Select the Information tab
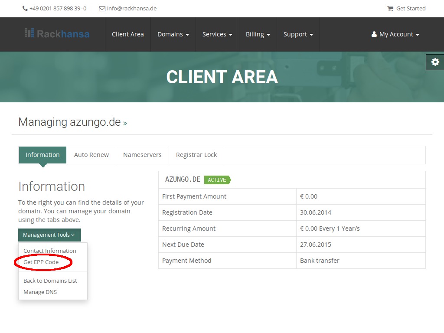Screen dimensions: 444x333 click(43, 155)
